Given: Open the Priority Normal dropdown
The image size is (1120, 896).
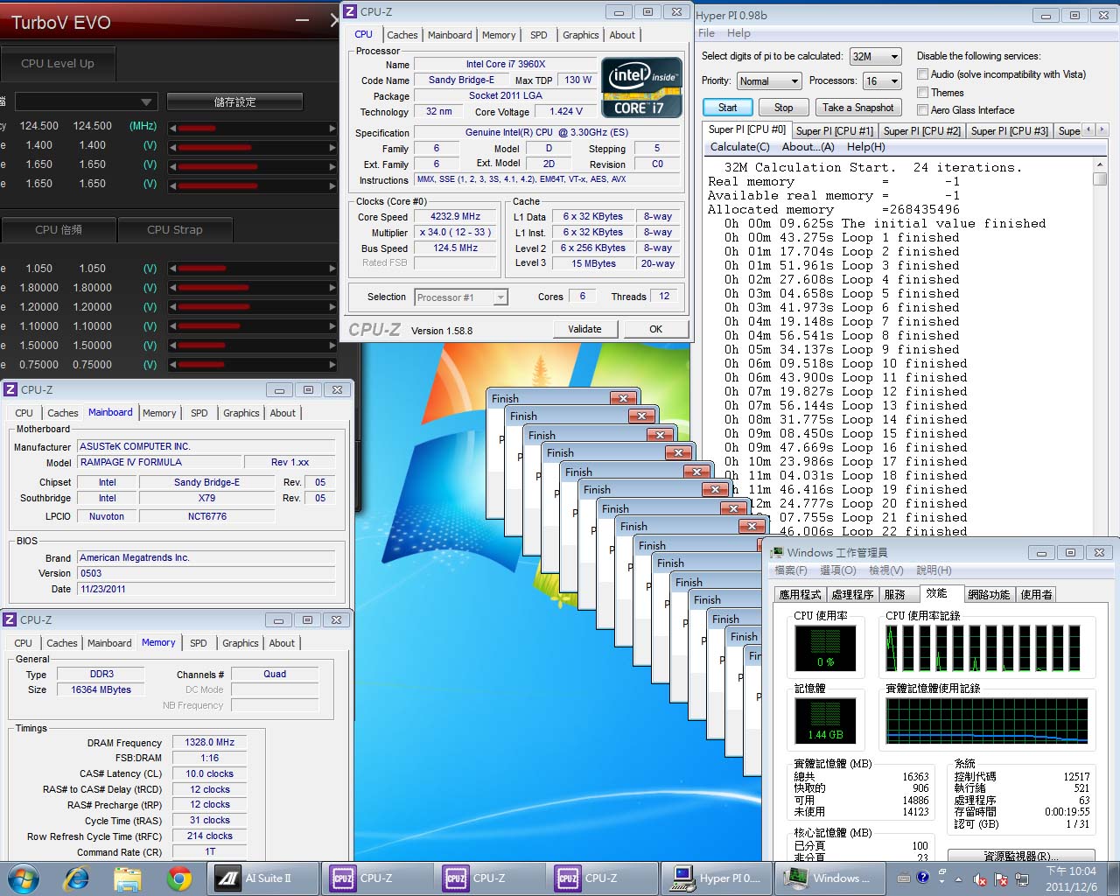Looking at the screenshot, I should pos(768,81).
